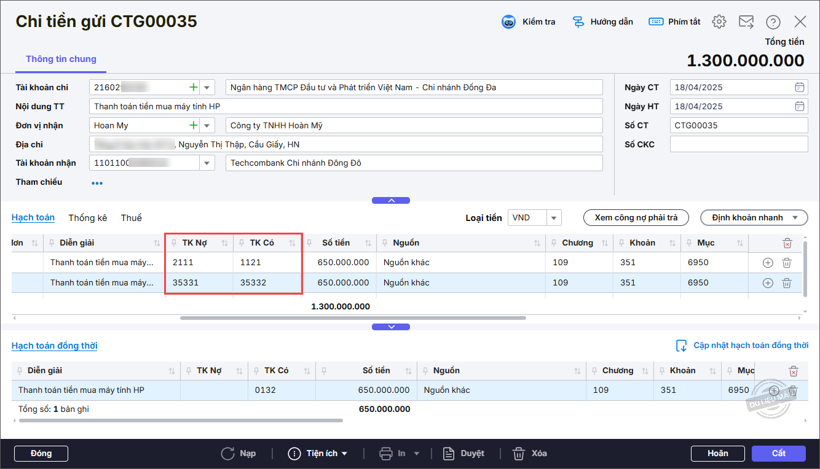Open the help question mark icon
Screen dimensions: 820x469
click(773, 22)
